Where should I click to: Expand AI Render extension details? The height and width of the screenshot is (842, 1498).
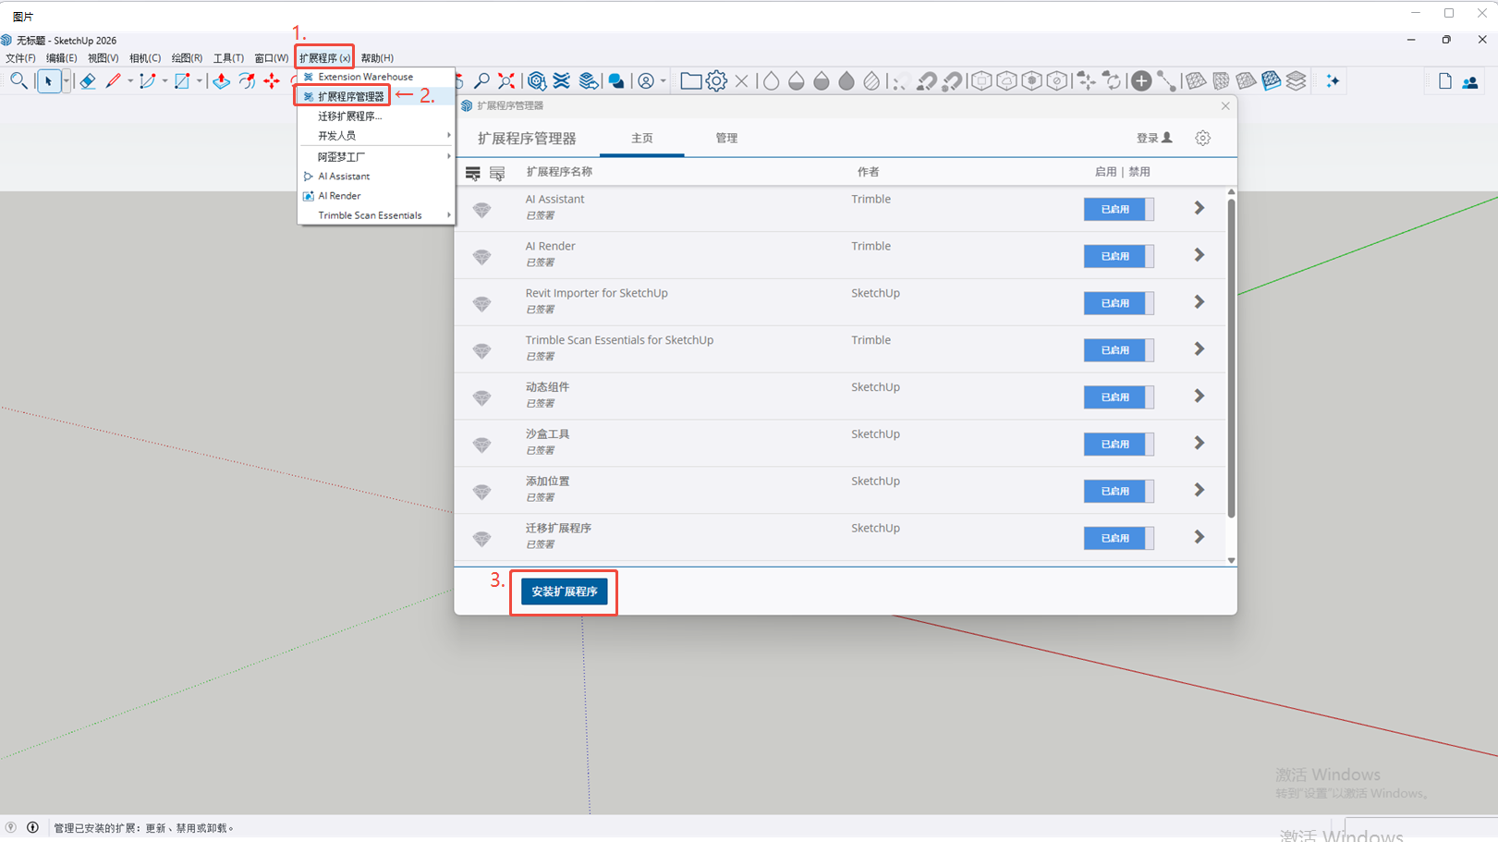click(x=1200, y=255)
